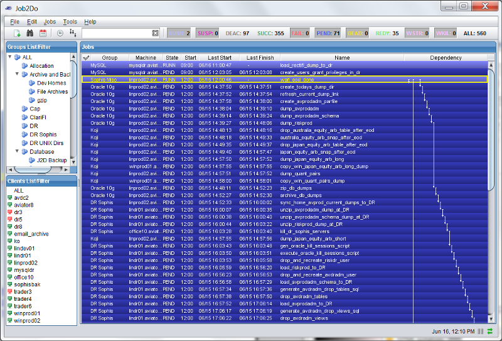Click the binoculars search icon
The height and width of the screenshot is (341, 502).
tap(29, 33)
